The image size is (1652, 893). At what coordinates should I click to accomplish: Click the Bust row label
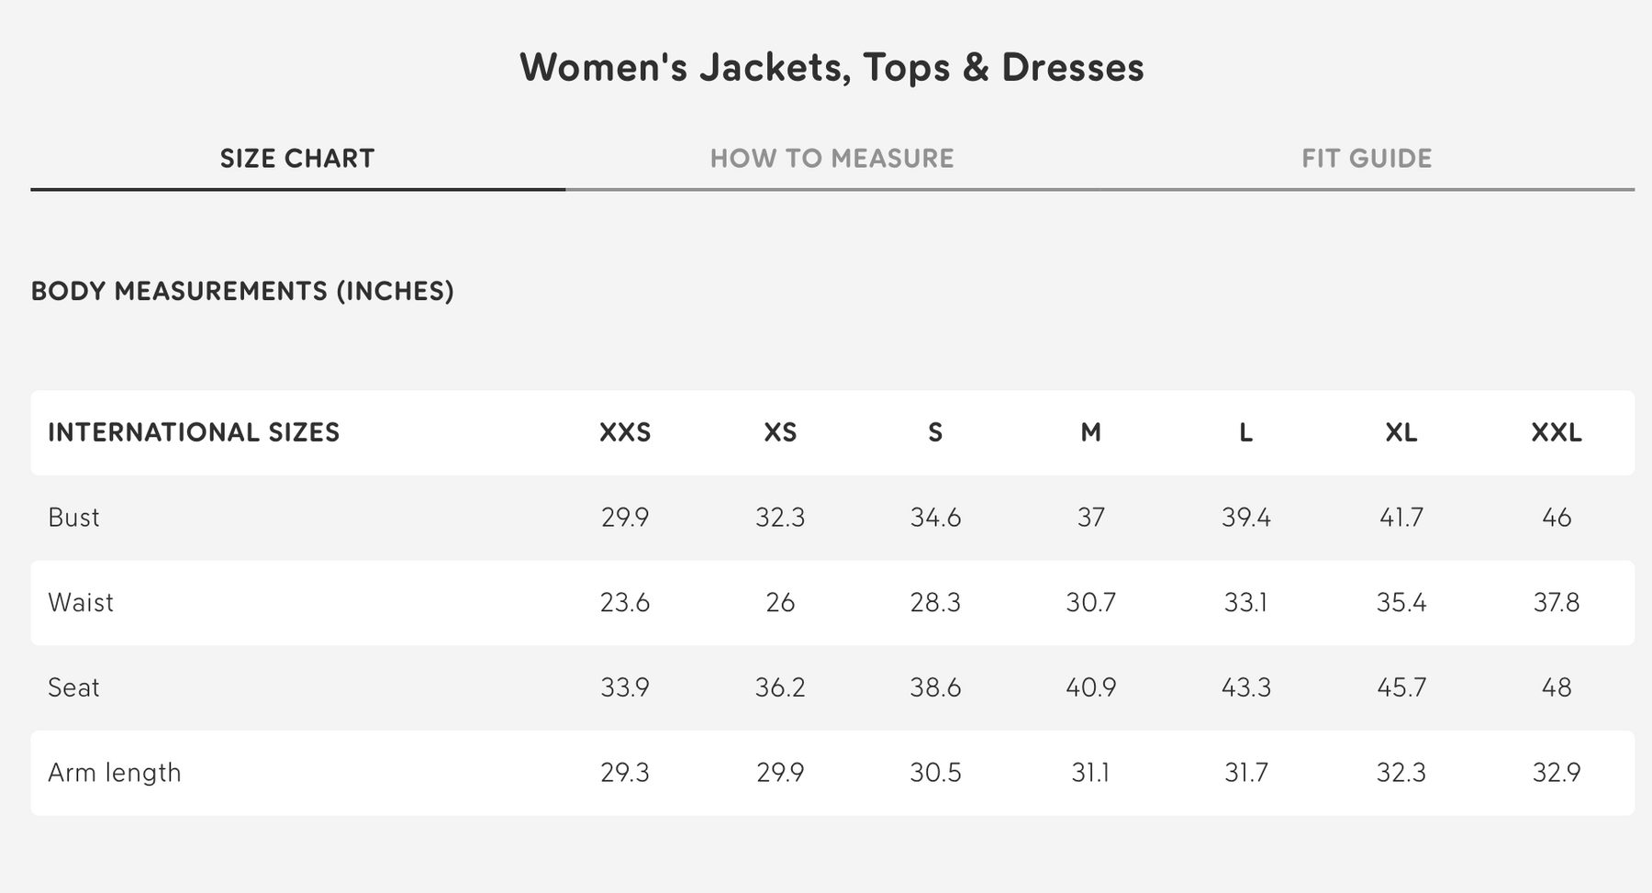click(x=73, y=518)
